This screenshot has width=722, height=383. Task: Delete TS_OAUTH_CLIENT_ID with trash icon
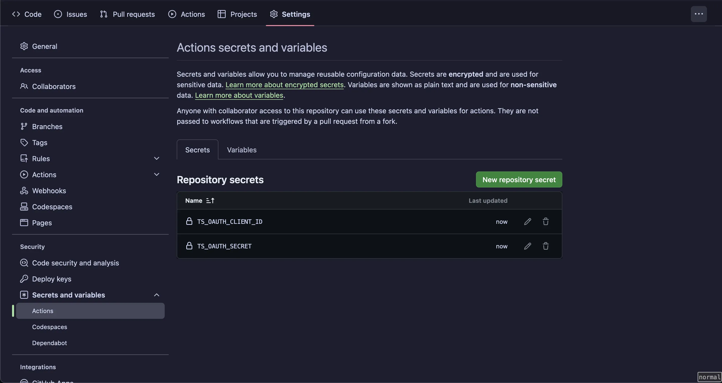pyautogui.click(x=546, y=222)
